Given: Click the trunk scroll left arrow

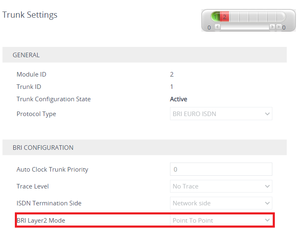Looking at the screenshot, I should point(217,27).
